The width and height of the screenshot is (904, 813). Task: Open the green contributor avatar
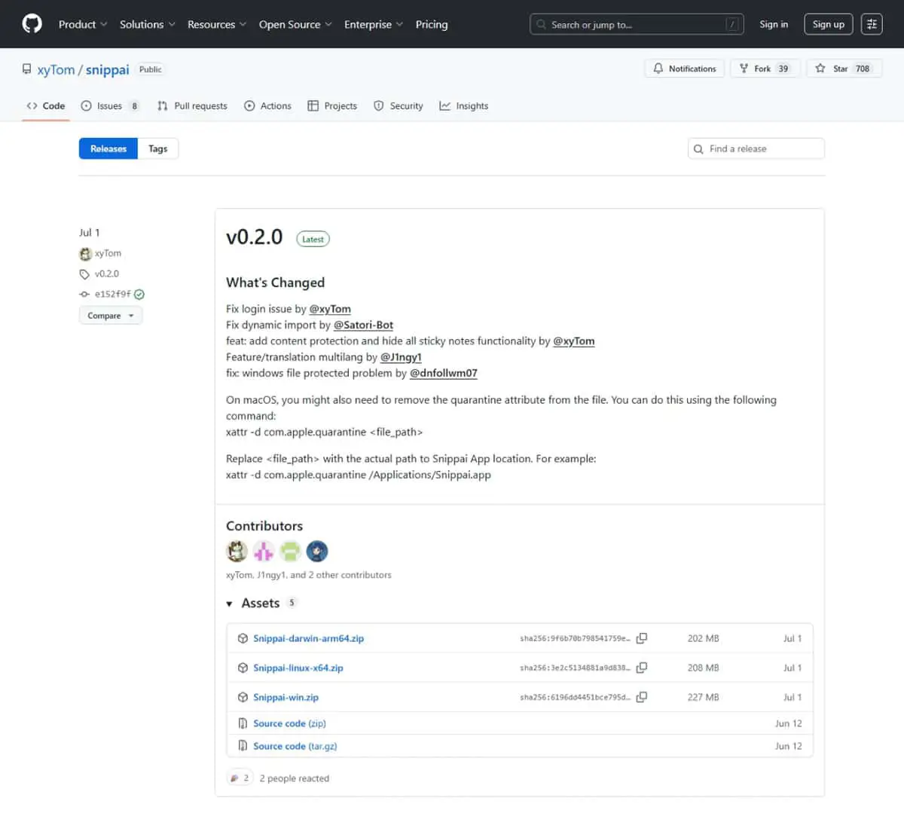pos(291,551)
